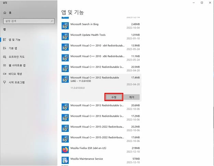This screenshot has width=214, height=166.
Task: Click version text 11.0.61030.0
Action: [78, 88]
